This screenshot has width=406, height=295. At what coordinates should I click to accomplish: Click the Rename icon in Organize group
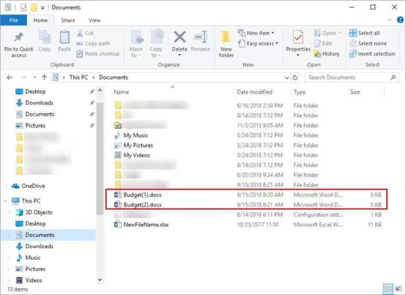coord(200,38)
